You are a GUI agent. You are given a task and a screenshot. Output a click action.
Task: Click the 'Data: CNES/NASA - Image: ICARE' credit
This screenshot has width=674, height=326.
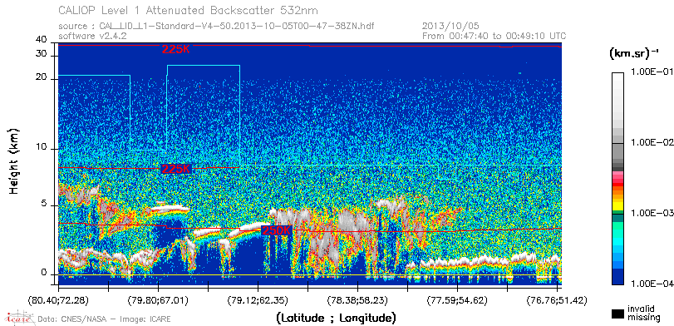pyautogui.click(x=104, y=319)
